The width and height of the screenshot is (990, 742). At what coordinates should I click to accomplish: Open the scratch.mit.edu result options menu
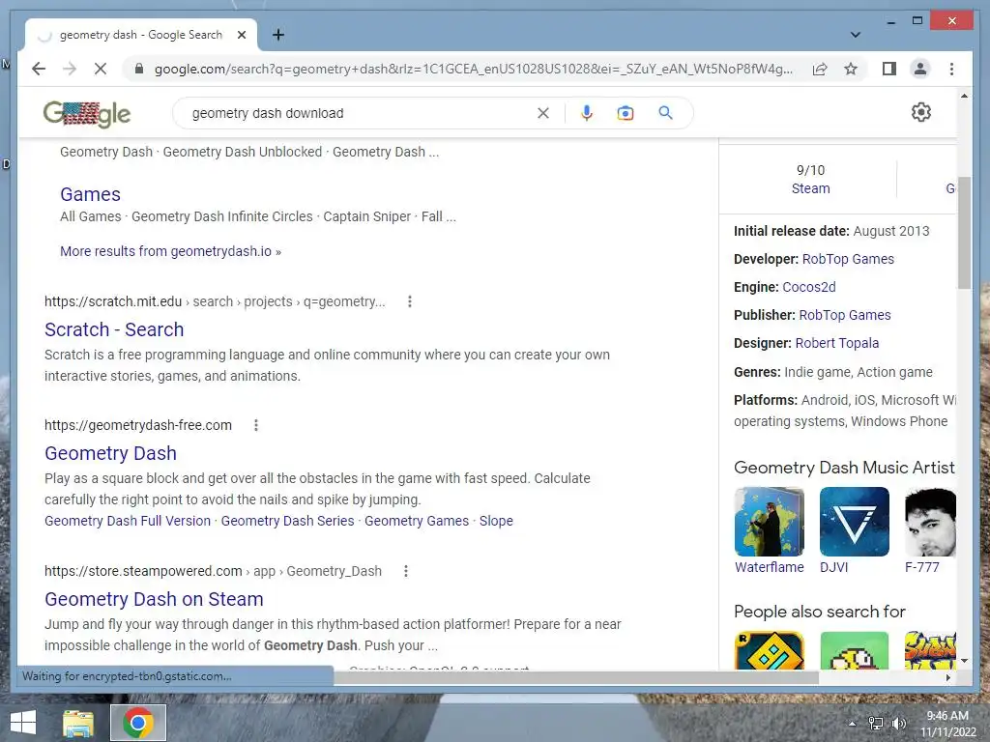coord(410,301)
